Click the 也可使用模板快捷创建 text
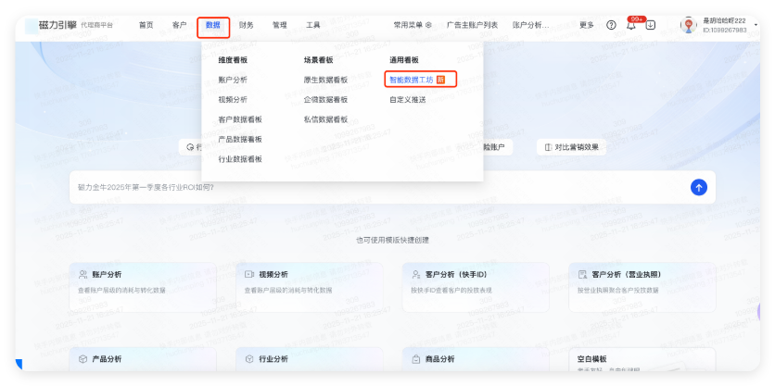775x386 pixels. click(x=392, y=241)
